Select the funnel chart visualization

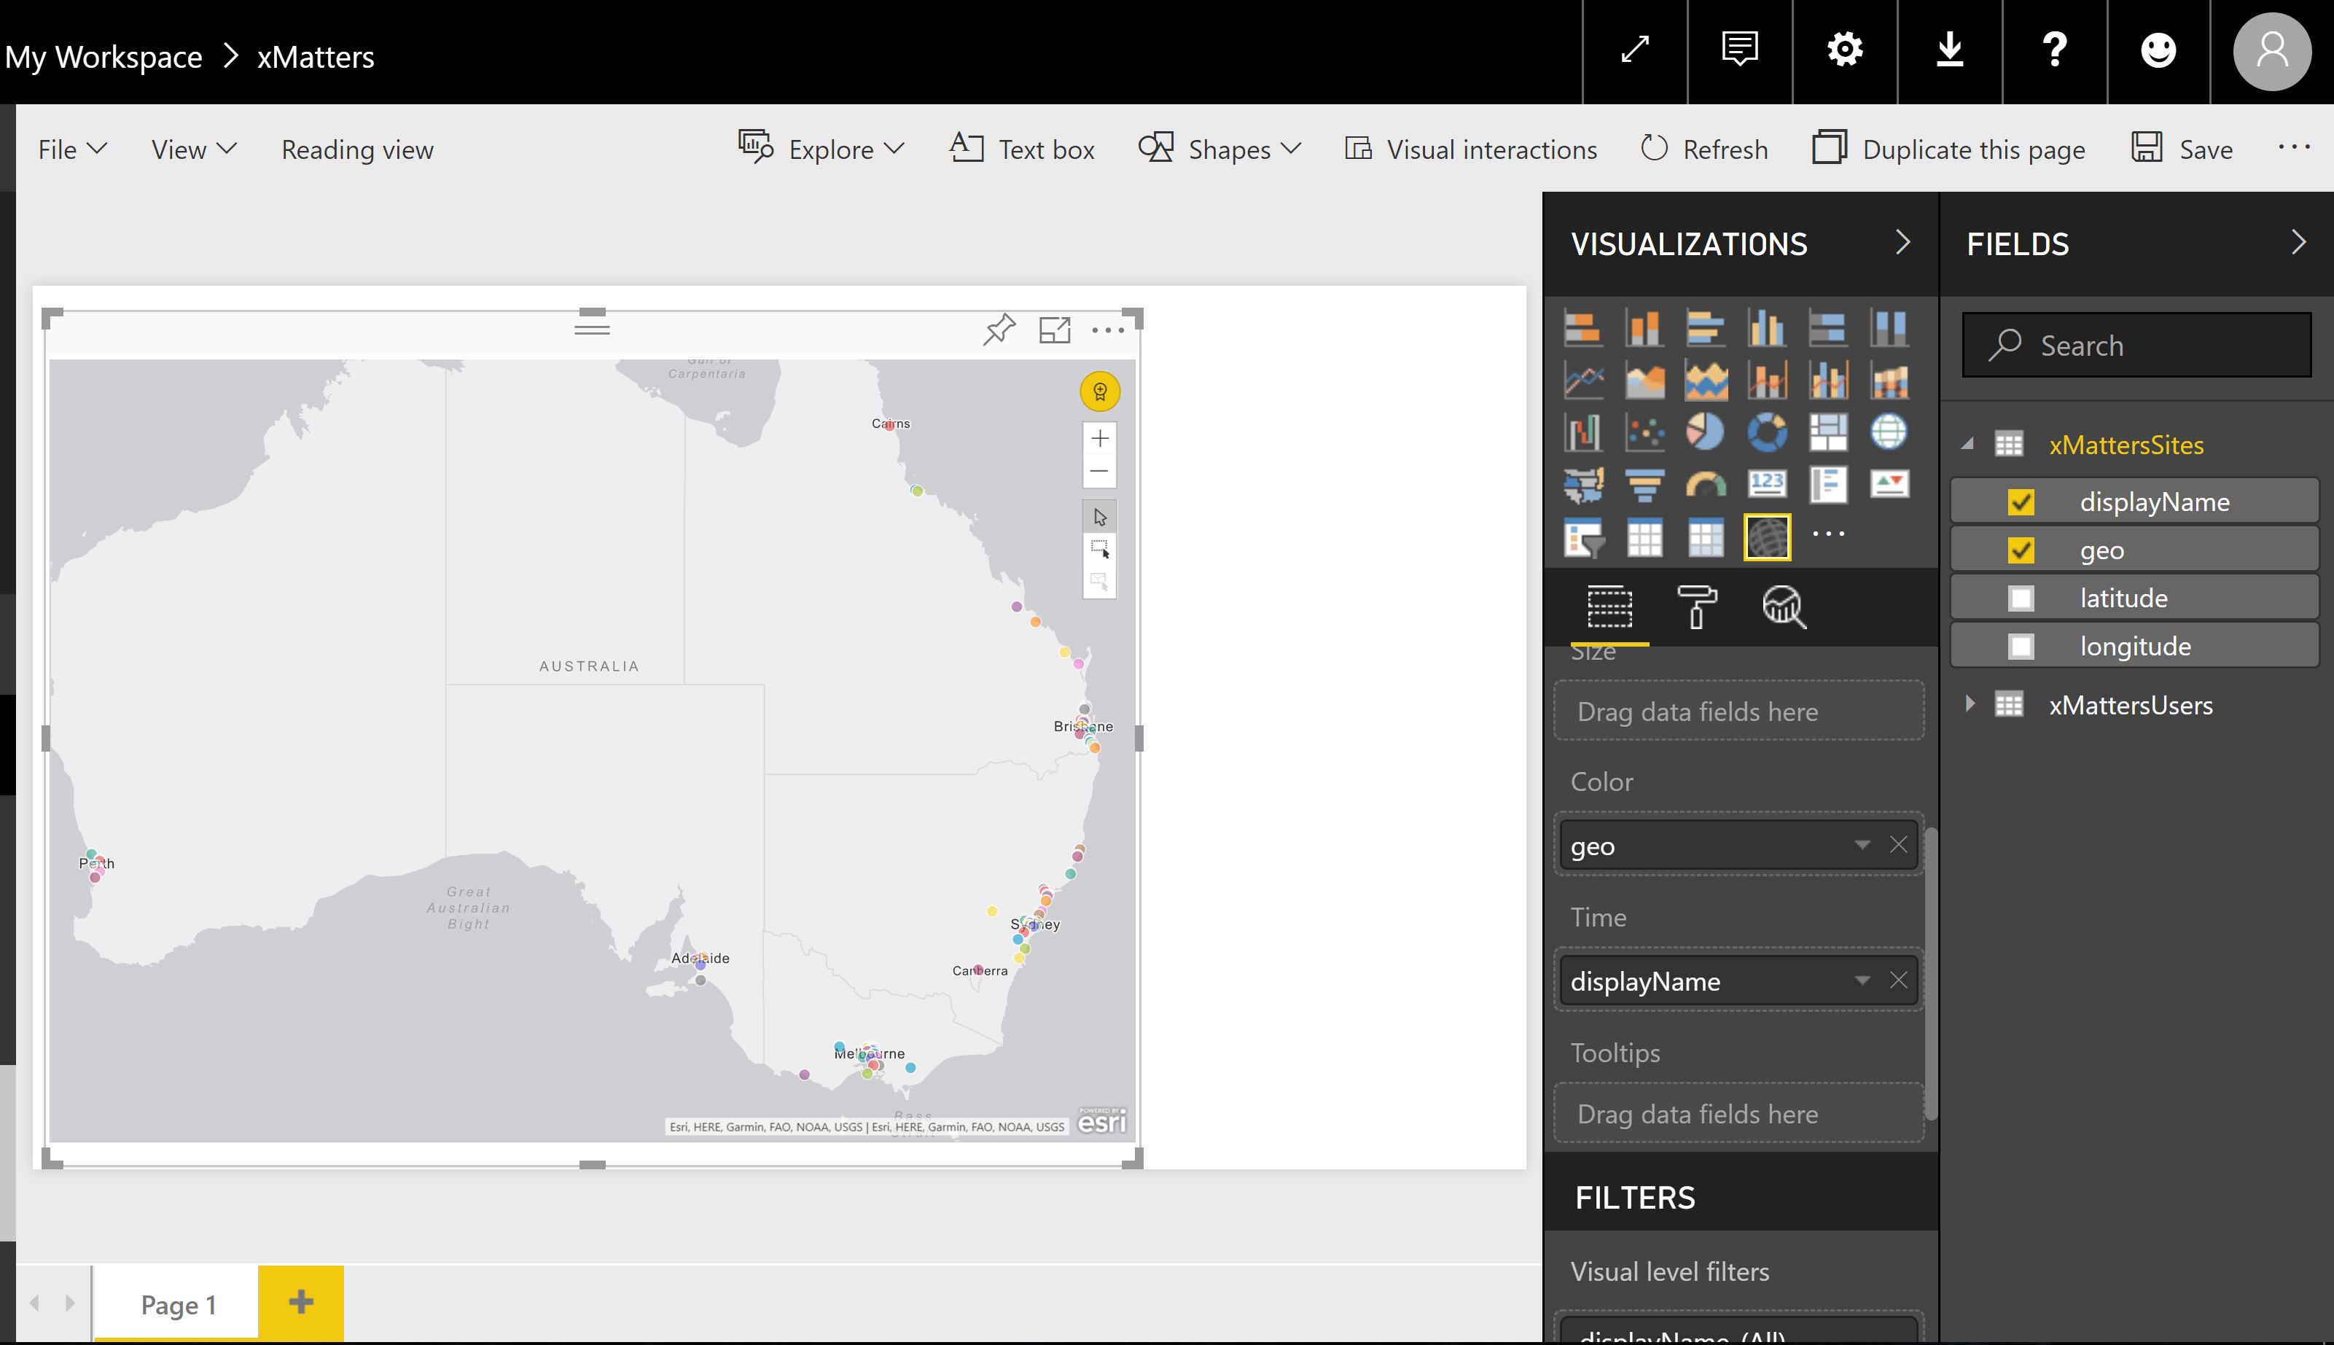point(1645,483)
